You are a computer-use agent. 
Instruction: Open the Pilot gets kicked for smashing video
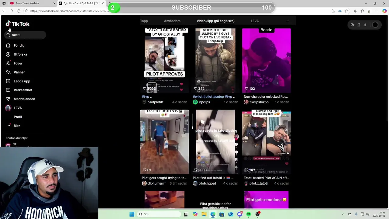point(215,200)
